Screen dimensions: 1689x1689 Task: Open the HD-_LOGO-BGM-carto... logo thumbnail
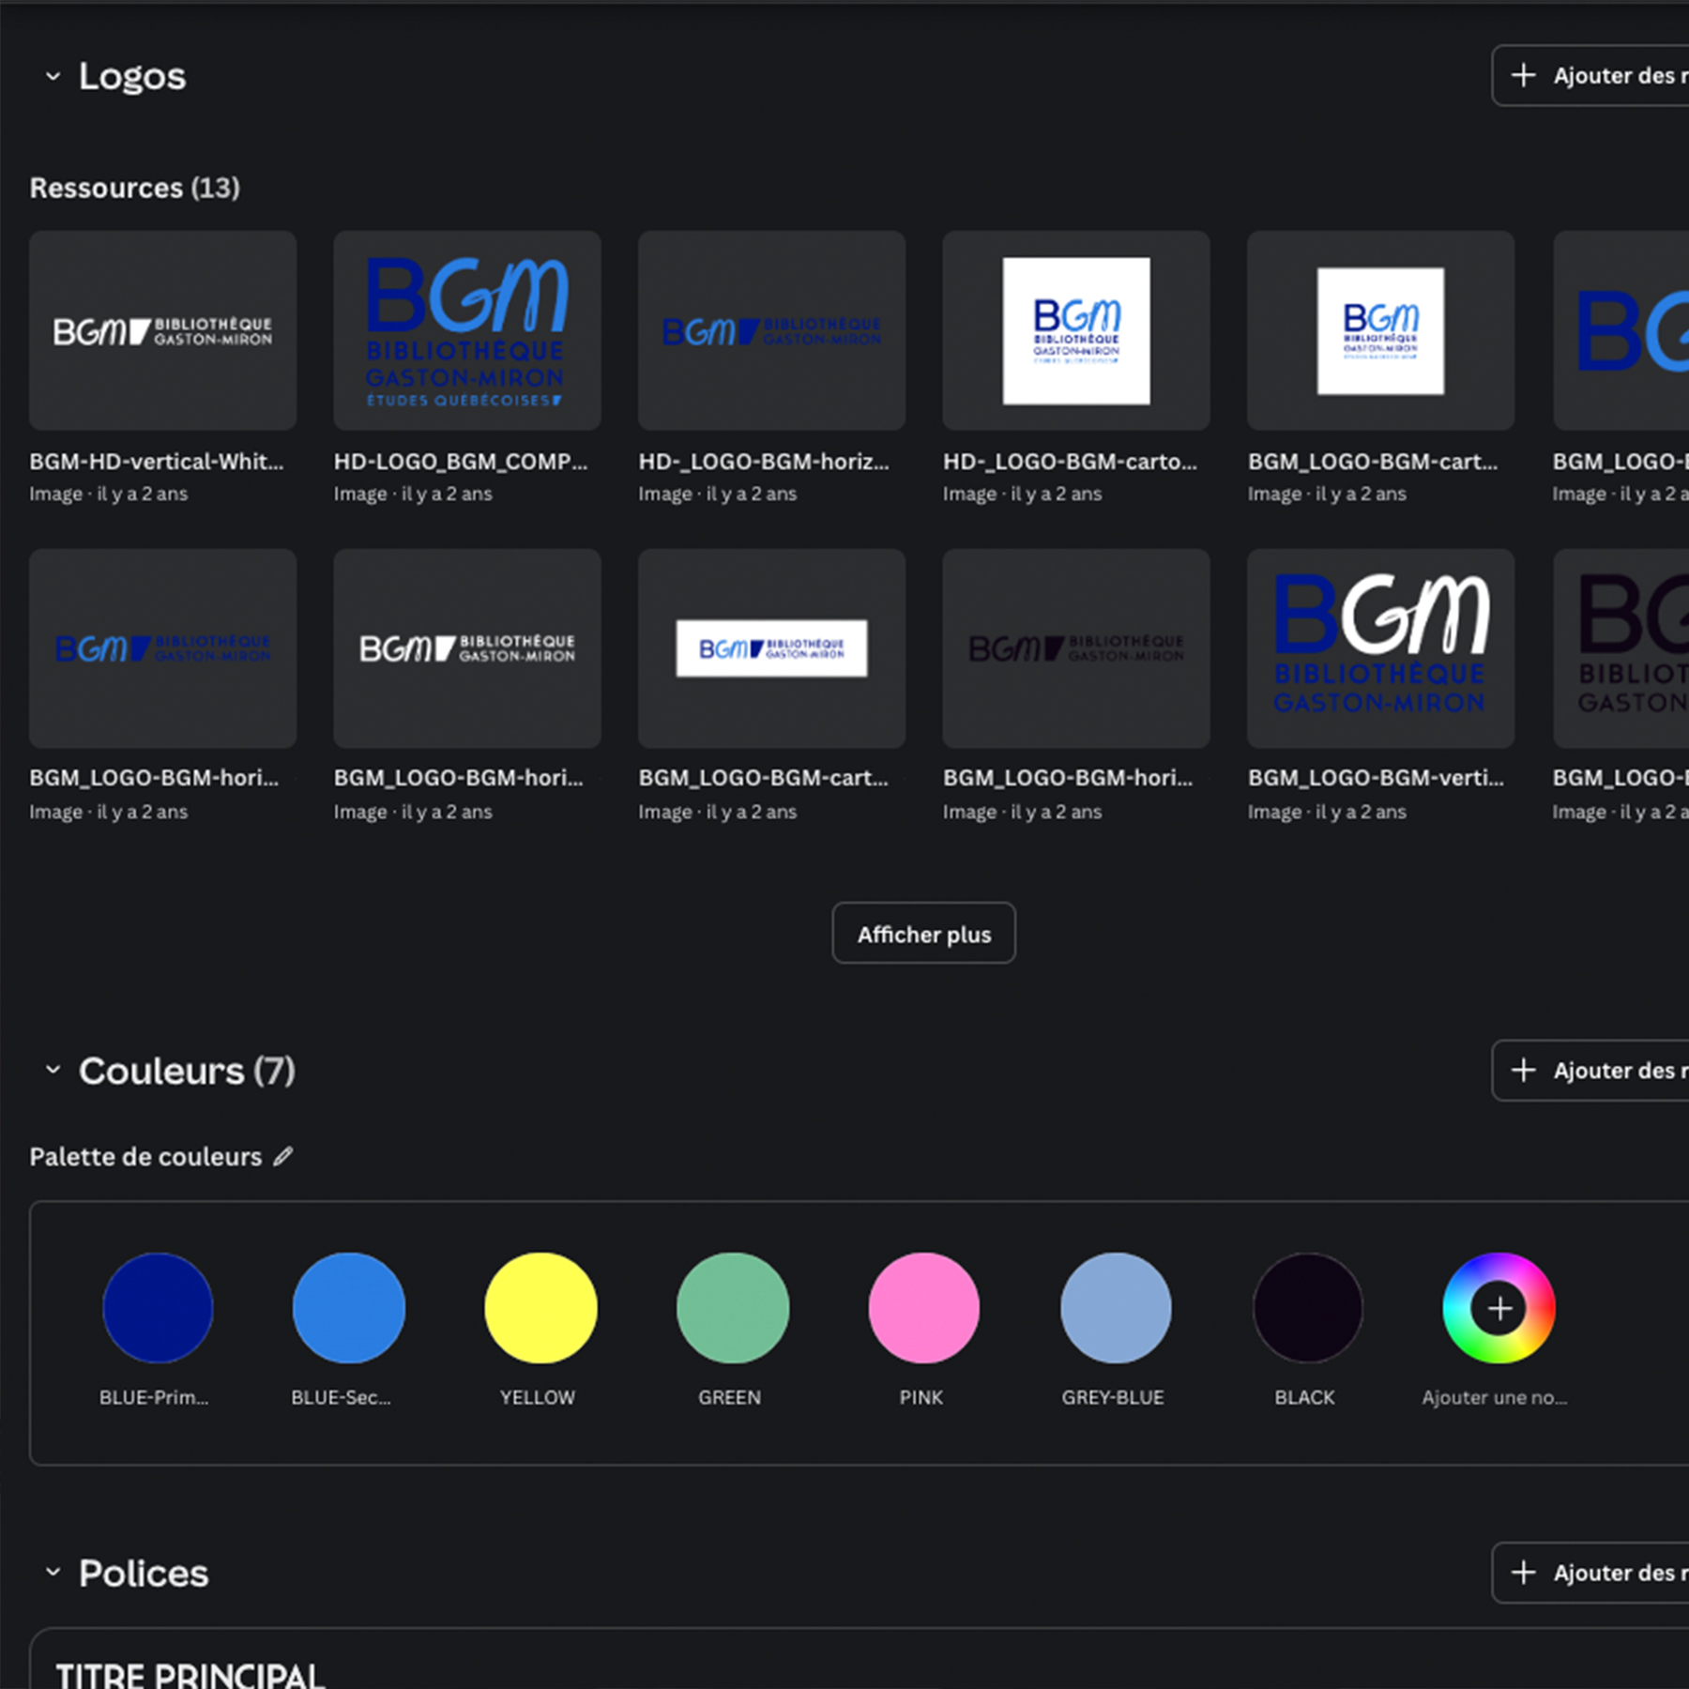click(x=1076, y=330)
